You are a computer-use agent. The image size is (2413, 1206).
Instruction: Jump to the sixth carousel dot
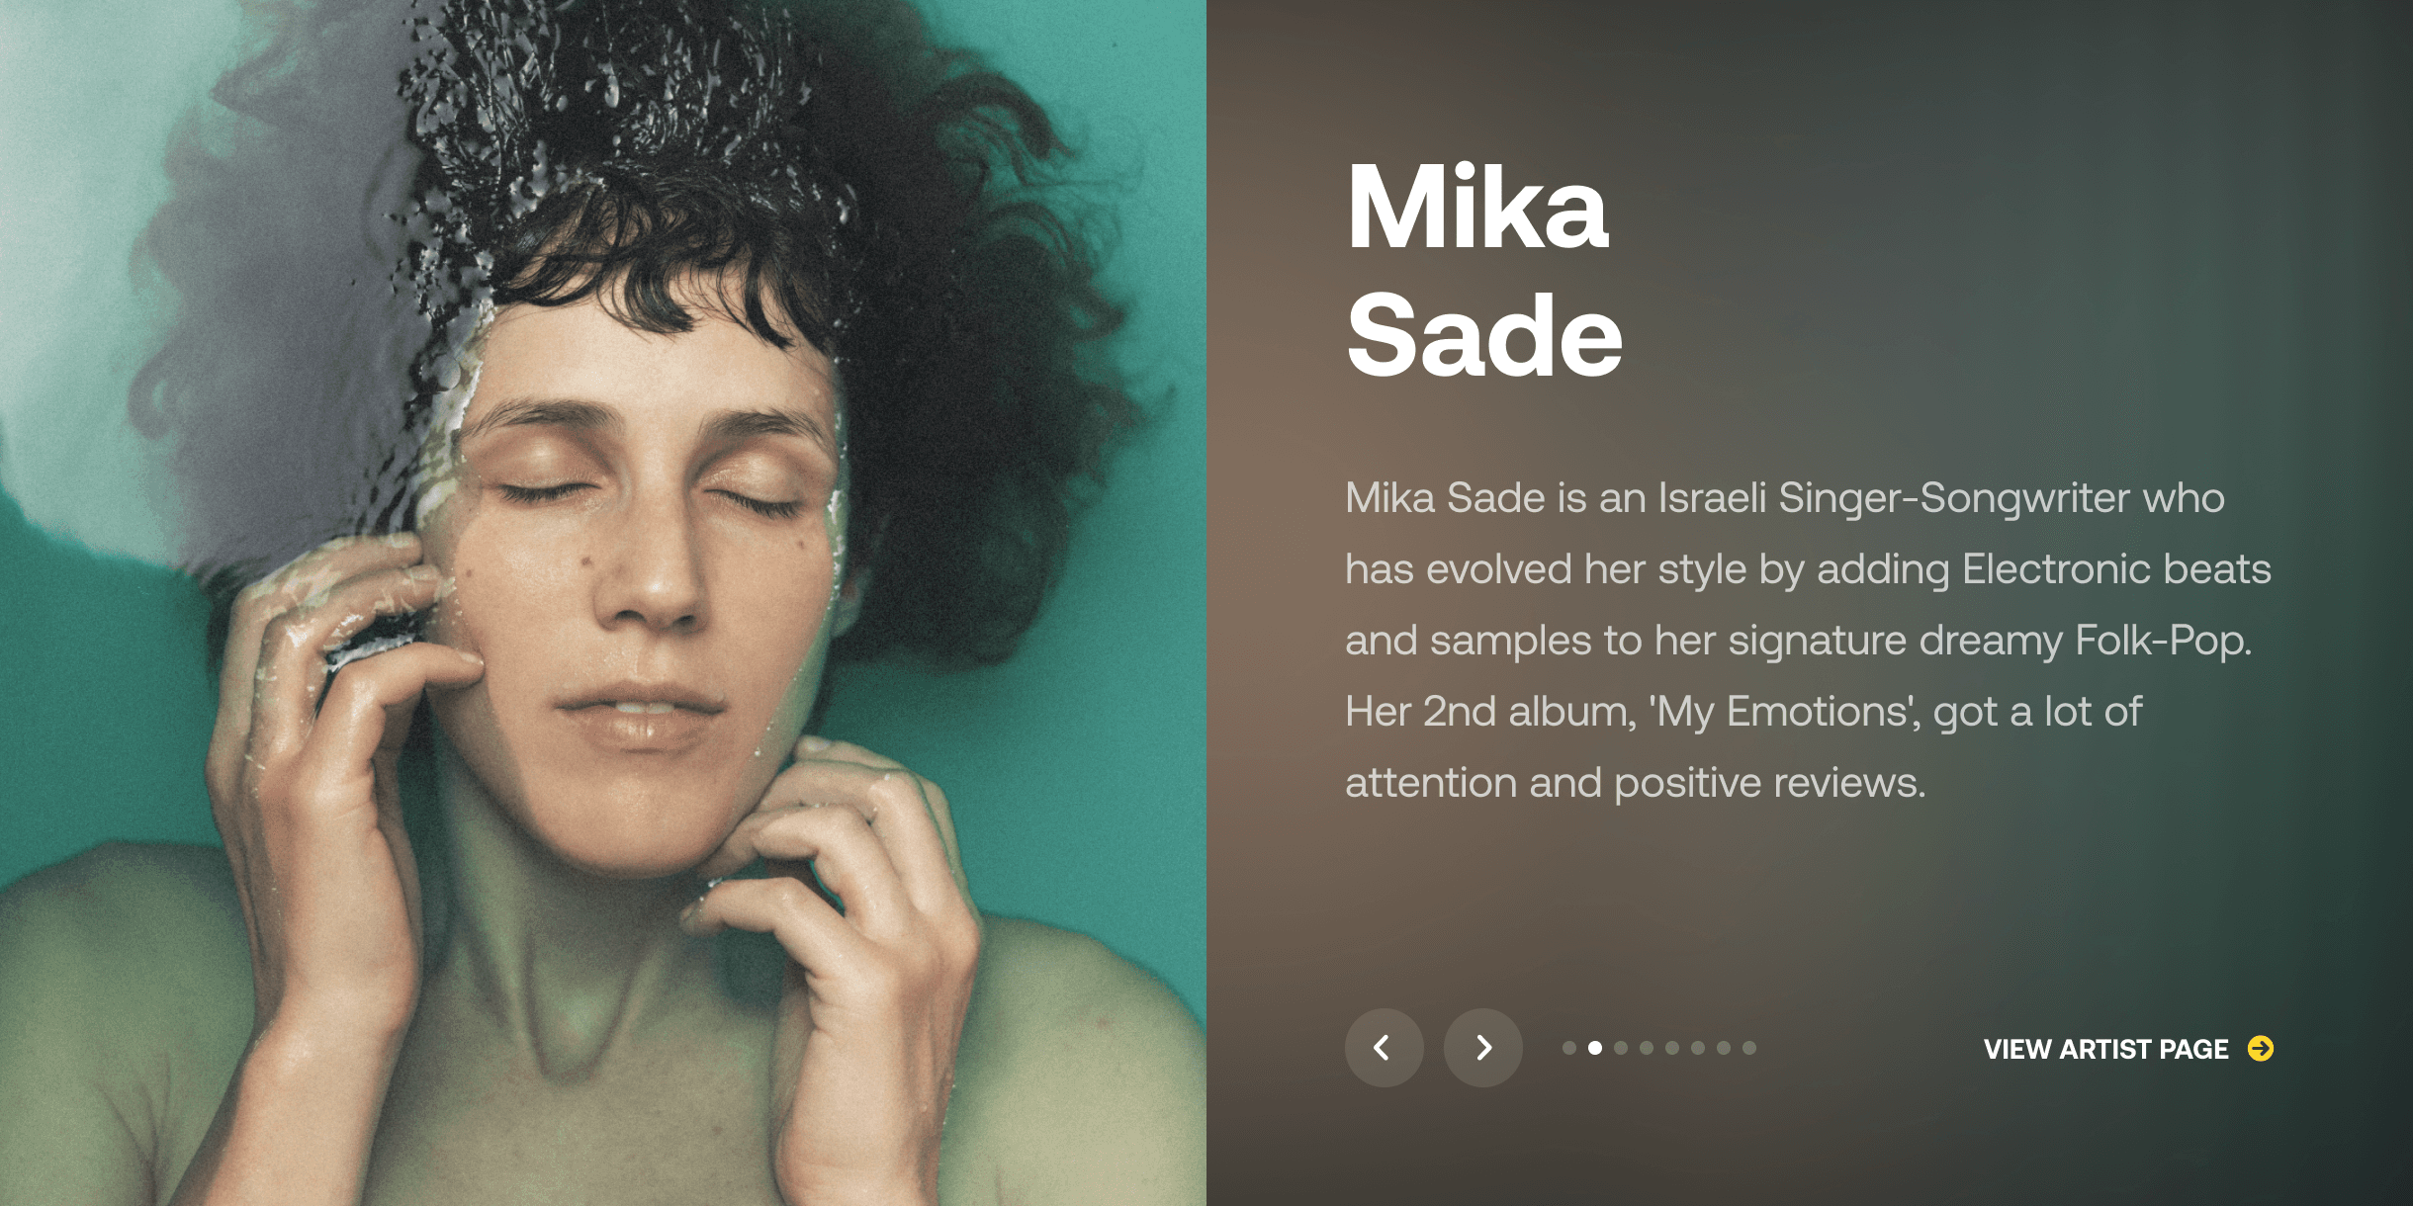tap(1698, 1048)
